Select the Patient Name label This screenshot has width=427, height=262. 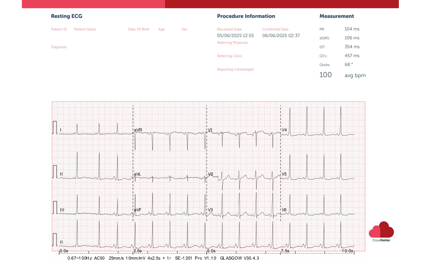click(x=85, y=29)
